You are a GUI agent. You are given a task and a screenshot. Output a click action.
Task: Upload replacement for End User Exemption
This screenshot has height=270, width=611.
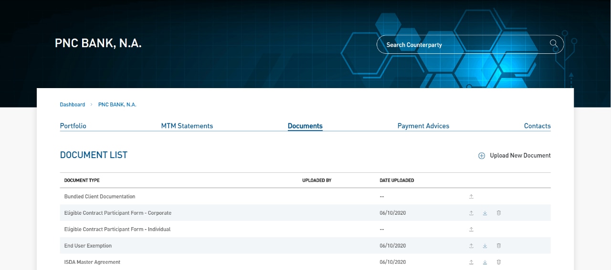point(471,246)
